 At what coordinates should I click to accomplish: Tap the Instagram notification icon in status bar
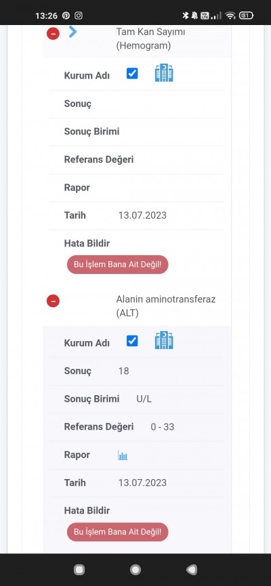(x=78, y=16)
